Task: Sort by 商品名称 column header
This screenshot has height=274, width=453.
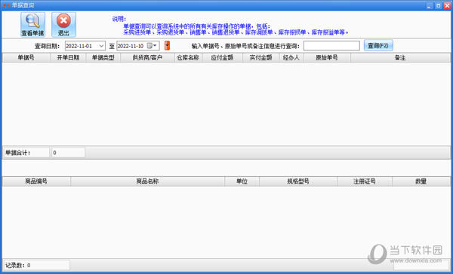Action: [x=147, y=181]
